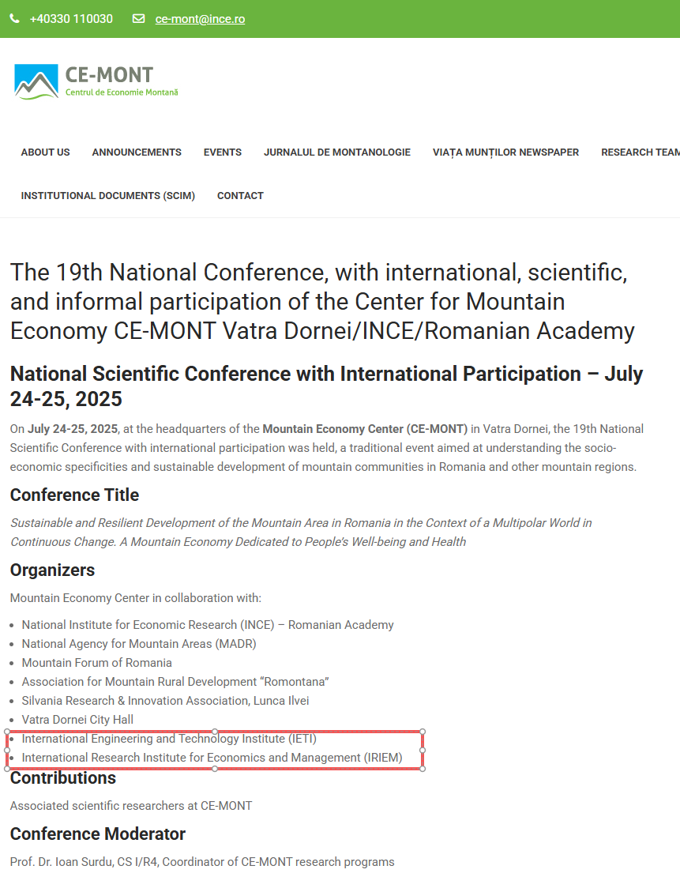Click the top-left selection resize handle
The width and height of the screenshot is (680, 877).
(x=7, y=732)
